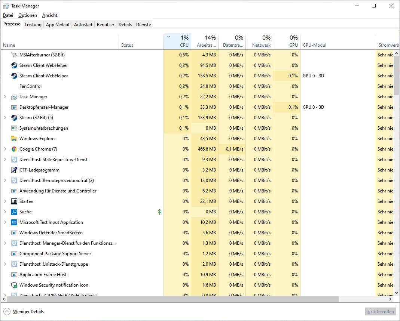Open the Datei menu
Image resolution: width=400 pixels, height=321 pixels.
pos(8,15)
